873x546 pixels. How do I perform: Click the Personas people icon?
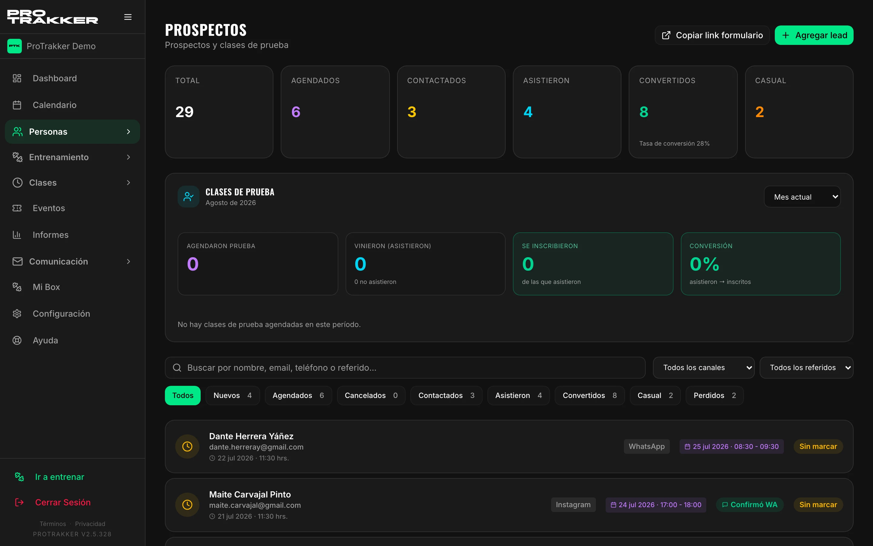pyautogui.click(x=17, y=132)
